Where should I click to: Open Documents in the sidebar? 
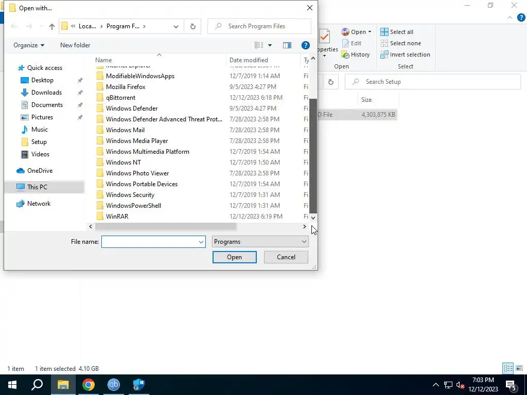pyautogui.click(x=47, y=105)
